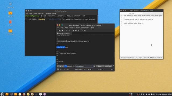Viewport: 172px width, 96px height.
Task: Open the Help menu in the terminal window
Action: pyautogui.click(x=54, y=14)
